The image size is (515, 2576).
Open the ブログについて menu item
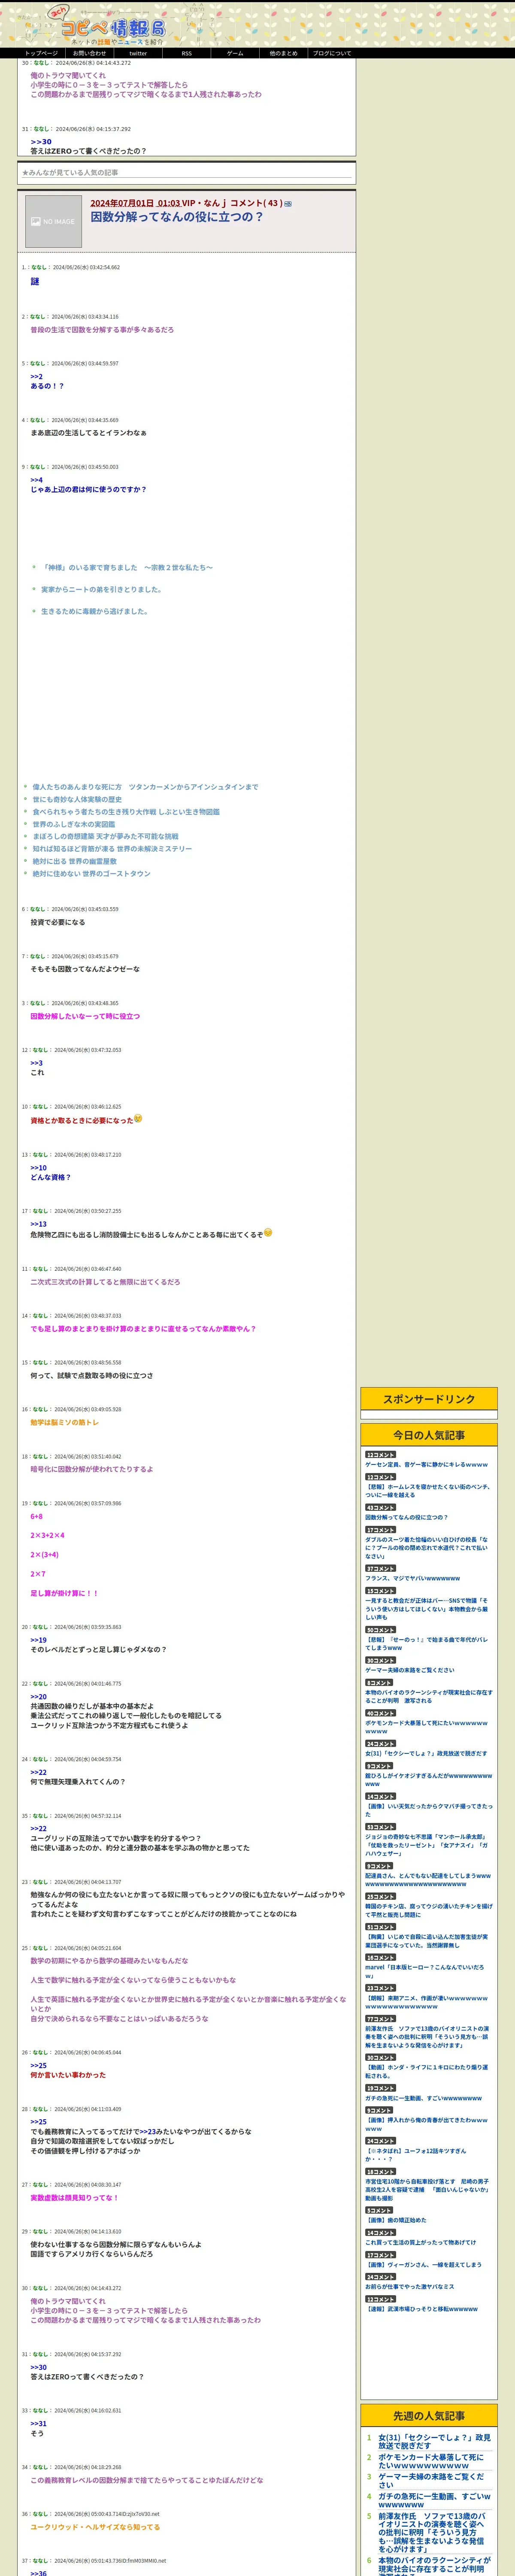click(x=332, y=53)
